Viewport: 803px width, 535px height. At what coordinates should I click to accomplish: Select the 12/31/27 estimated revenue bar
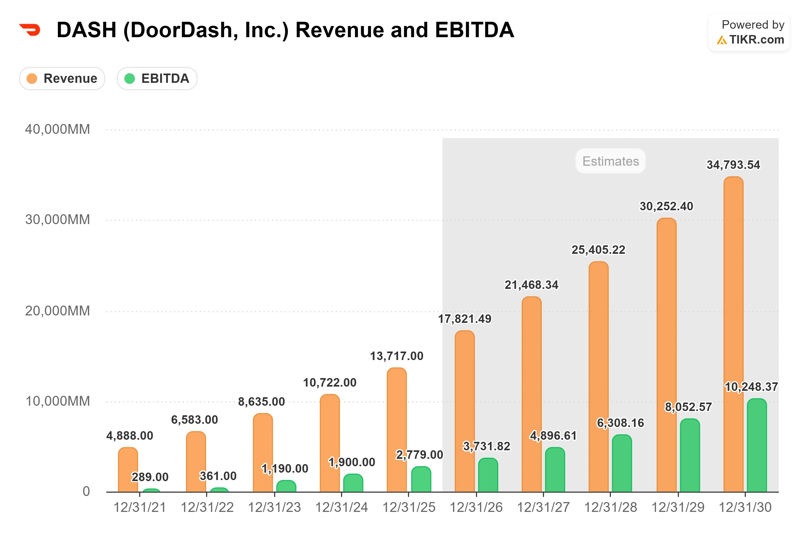(x=531, y=394)
